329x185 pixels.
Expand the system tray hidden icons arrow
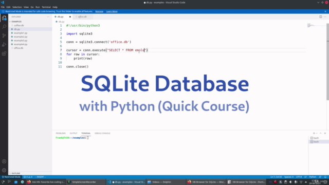tap(306, 182)
